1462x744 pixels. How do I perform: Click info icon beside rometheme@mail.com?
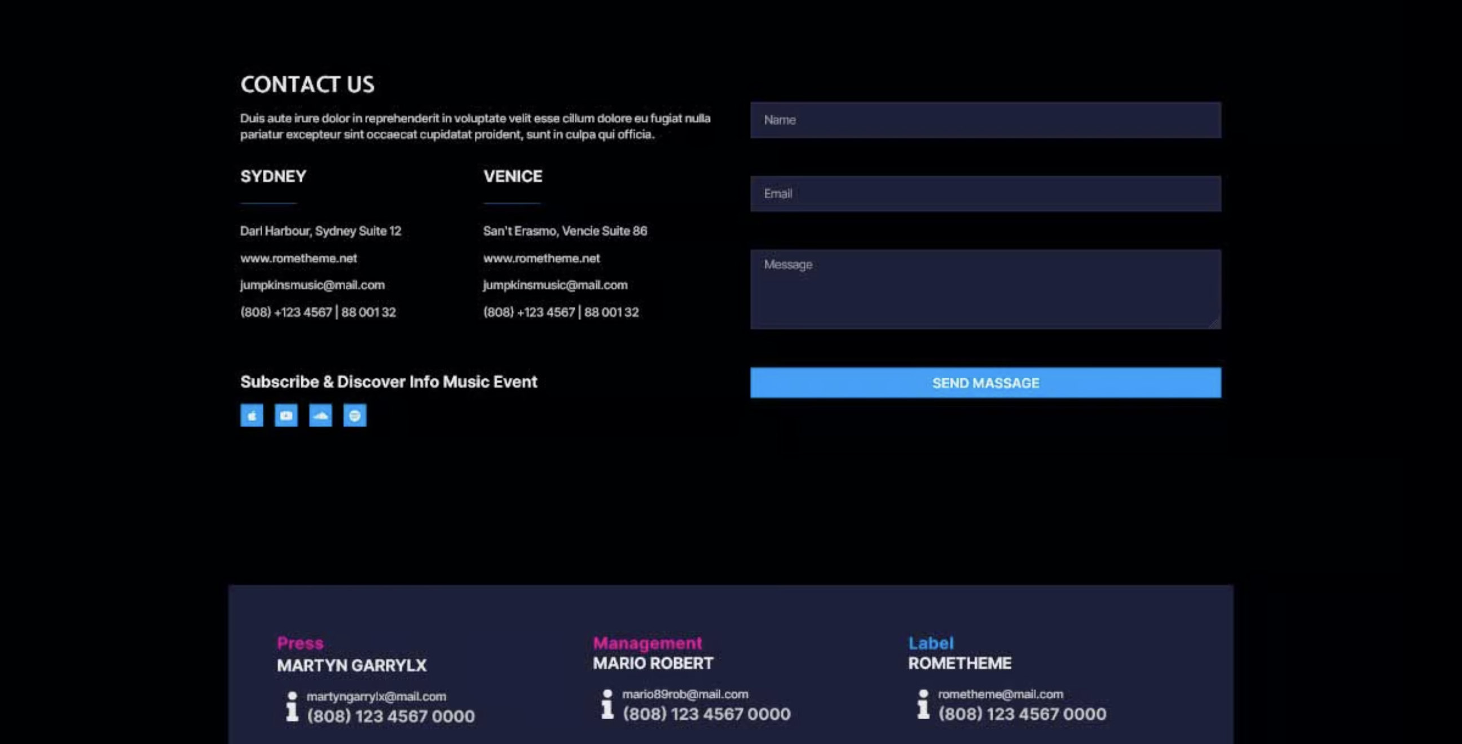tap(923, 705)
